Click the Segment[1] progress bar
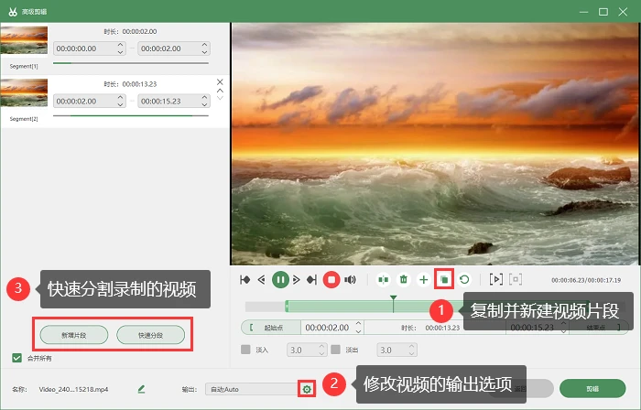The height and width of the screenshot is (410, 641). click(x=131, y=63)
